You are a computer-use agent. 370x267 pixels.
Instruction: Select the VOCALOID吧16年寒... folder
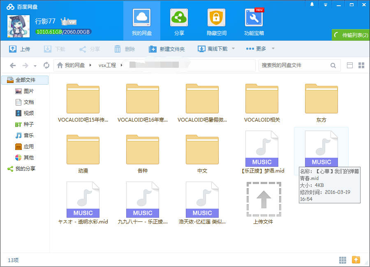[143, 103]
